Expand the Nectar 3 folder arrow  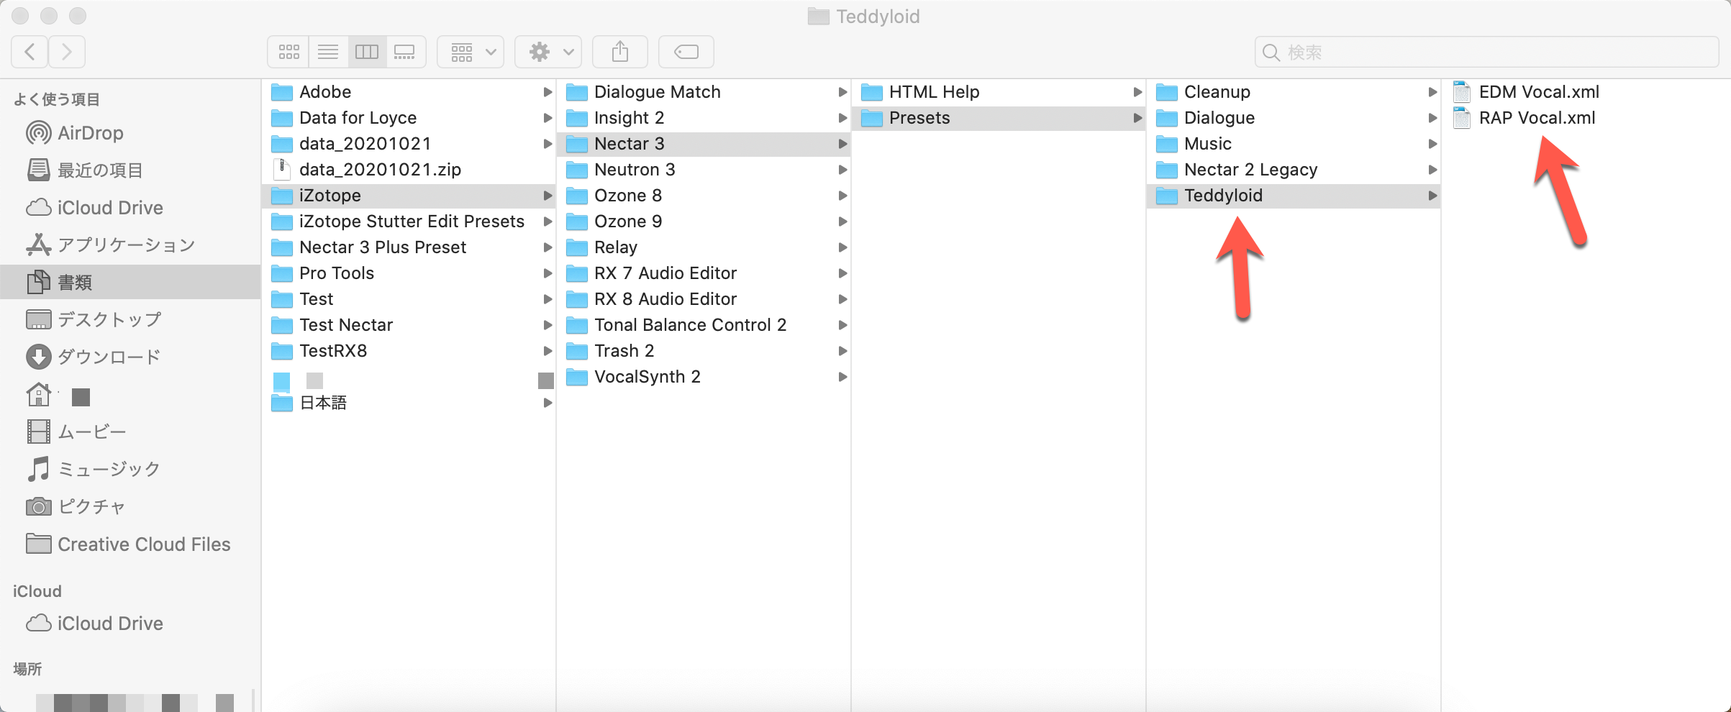842,144
